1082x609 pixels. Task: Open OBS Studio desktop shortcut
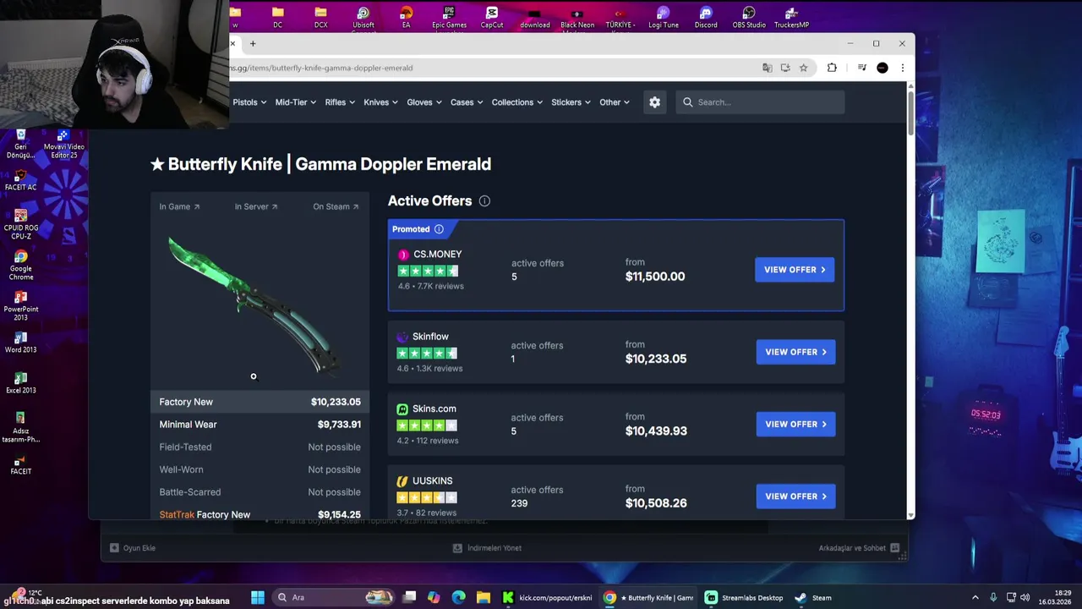(x=749, y=17)
